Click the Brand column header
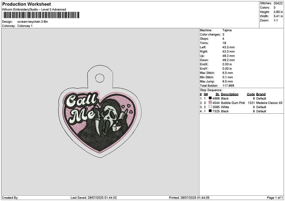Viewport: 285px width, 201px height. pyautogui.click(x=261, y=94)
